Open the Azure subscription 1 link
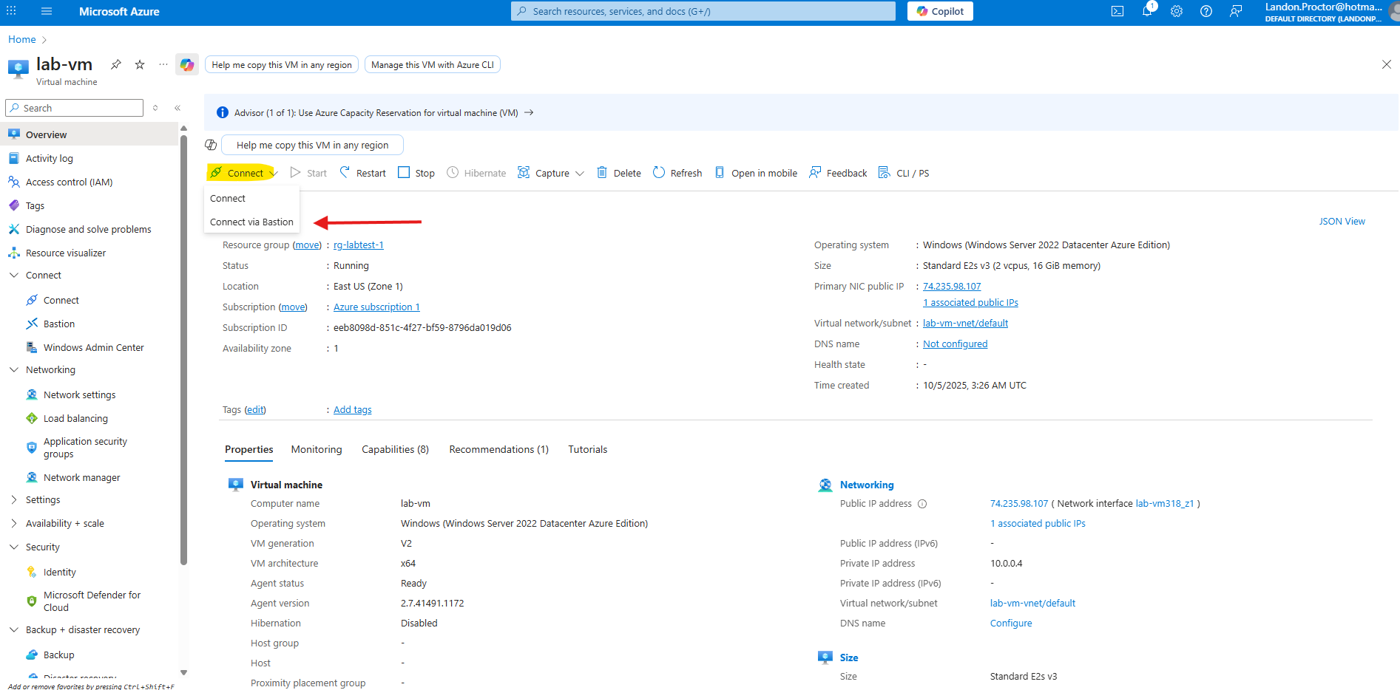1400x690 pixels. (x=376, y=307)
